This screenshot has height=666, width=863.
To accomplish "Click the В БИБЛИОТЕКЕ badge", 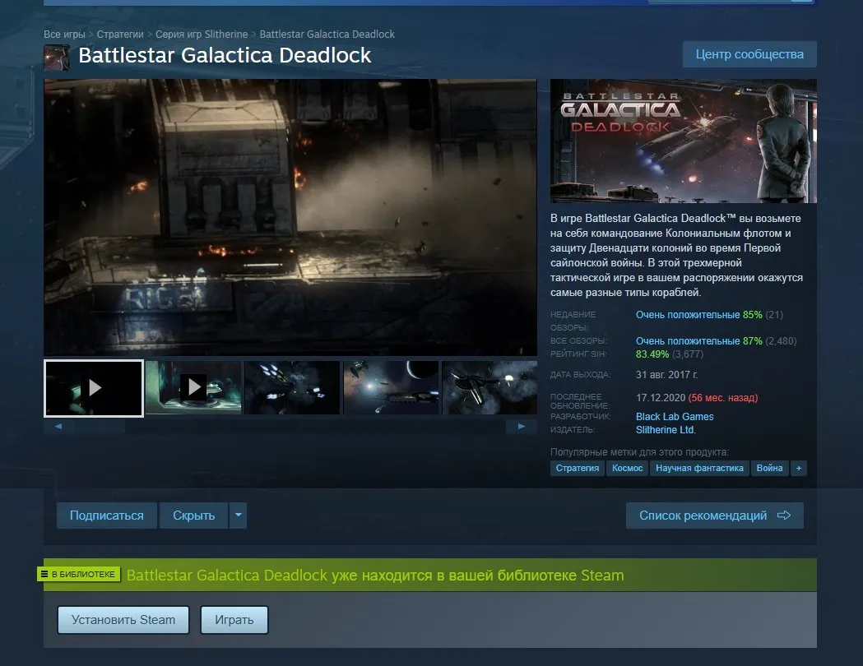I will pos(79,574).
